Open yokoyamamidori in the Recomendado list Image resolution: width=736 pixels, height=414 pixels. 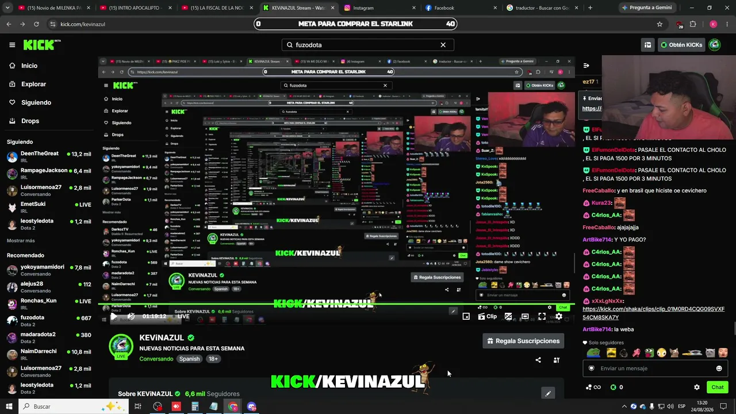click(x=49, y=270)
